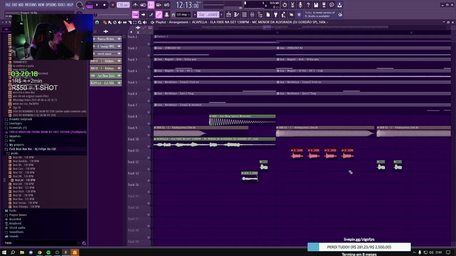Enable wait for input before playing

pyautogui.click(x=143, y=5)
